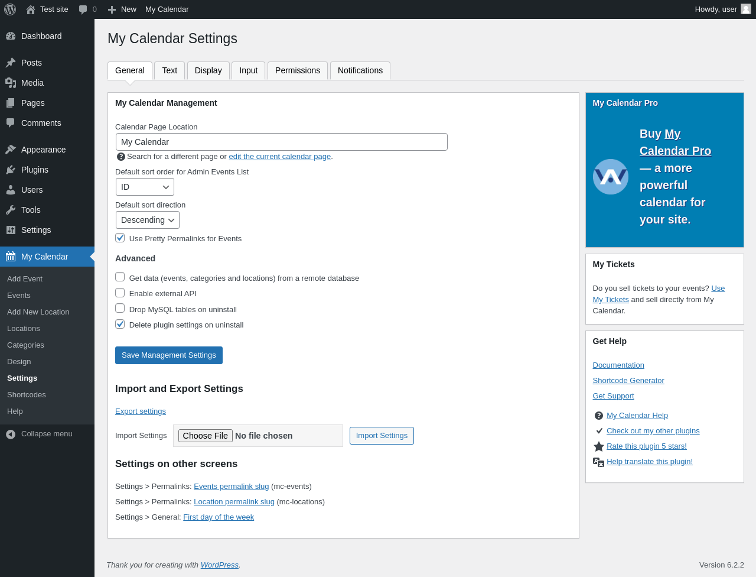Click the Dashboard gauge icon
Image resolution: width=756 pixels, height=577 pixels.
click(11, 36)
